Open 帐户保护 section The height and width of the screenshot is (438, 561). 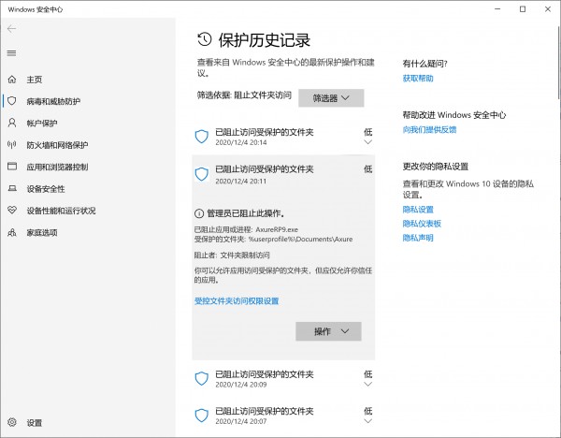coord(42,124)
